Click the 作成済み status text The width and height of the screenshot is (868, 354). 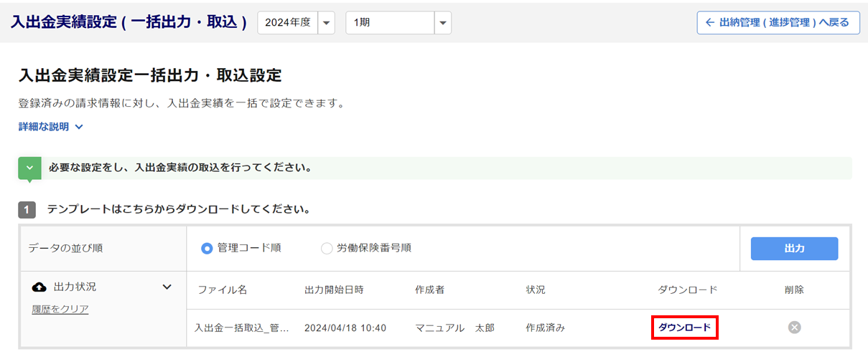pos(546,327)
